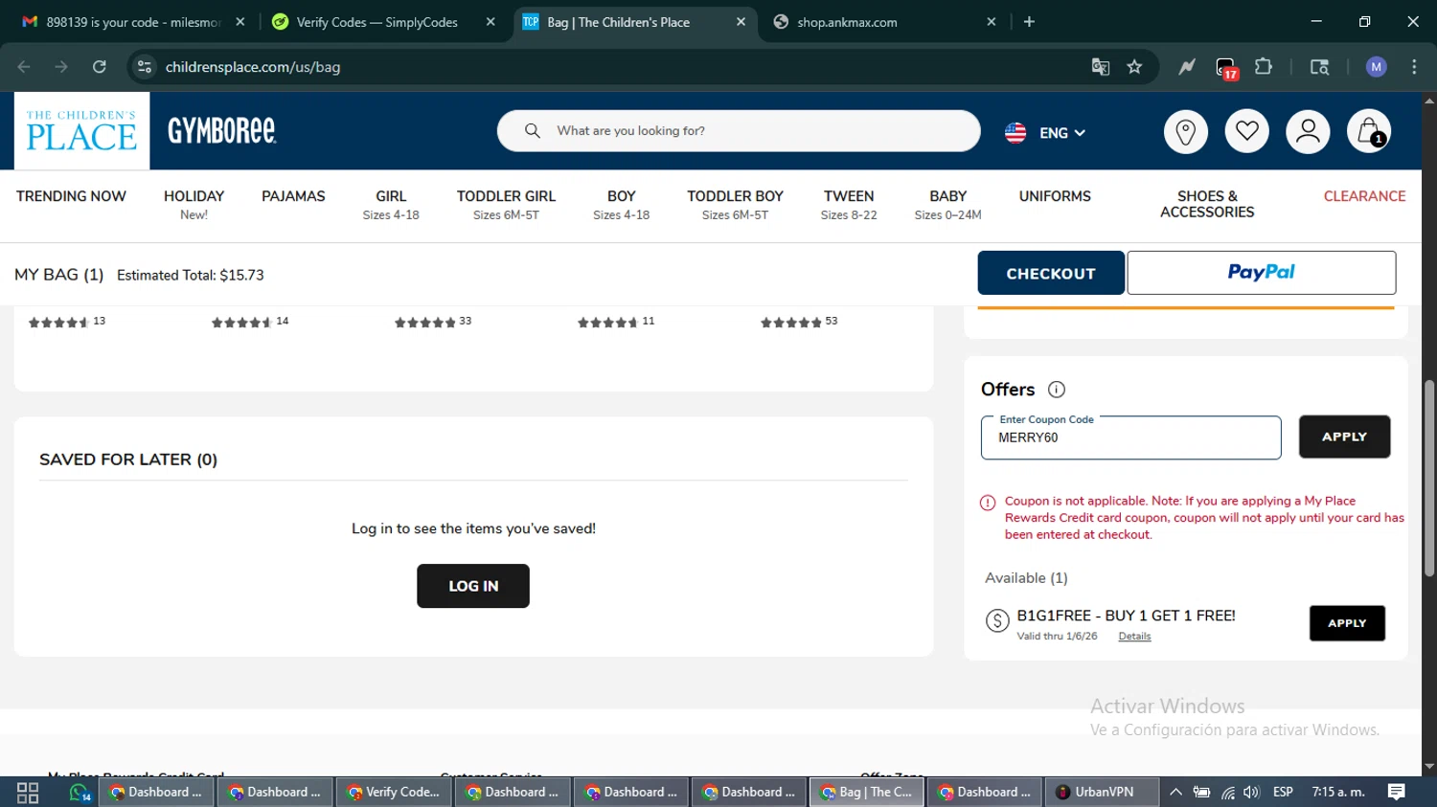The height and width of the screenshot is (807, 1437).
Task: Click the browser address bar URL
Action: (253, 67)
